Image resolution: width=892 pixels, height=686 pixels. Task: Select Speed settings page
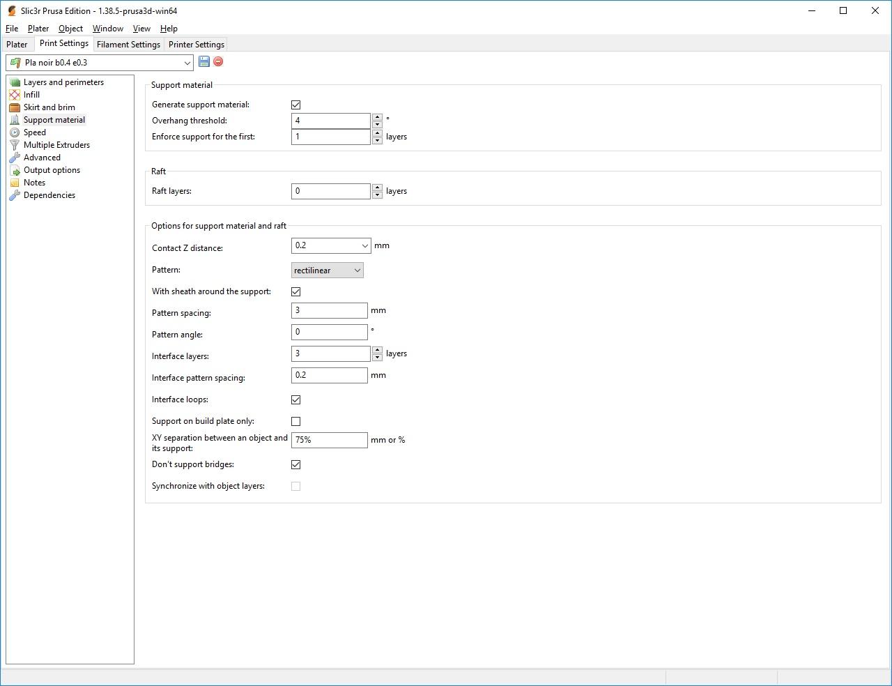[x=35, y=132]
